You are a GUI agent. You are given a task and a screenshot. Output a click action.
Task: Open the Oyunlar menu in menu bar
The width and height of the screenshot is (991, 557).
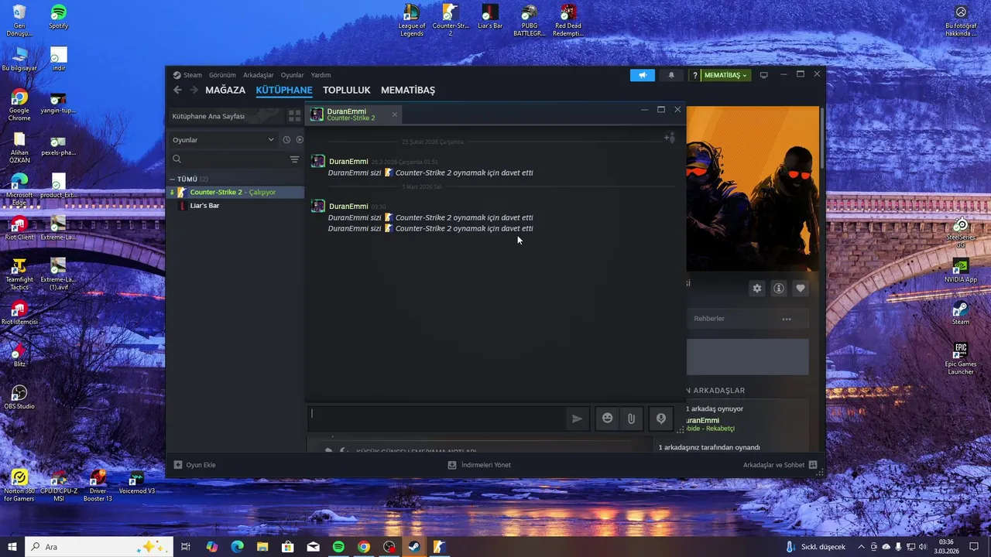pos(292,75)
